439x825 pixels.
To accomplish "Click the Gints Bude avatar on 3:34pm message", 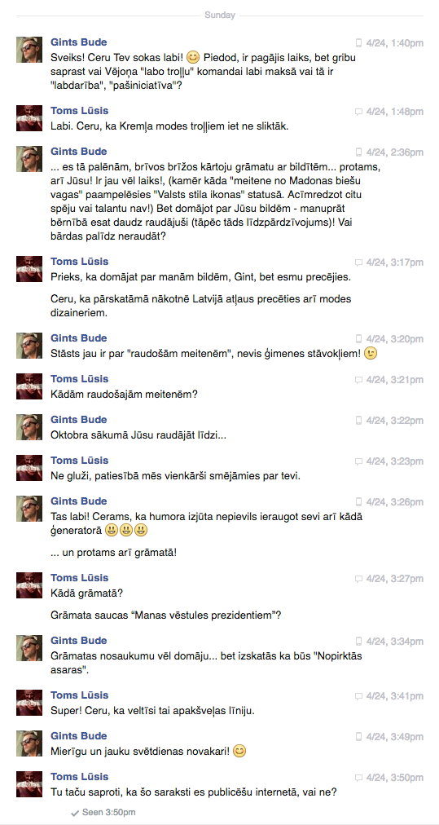I will (29, 647).
